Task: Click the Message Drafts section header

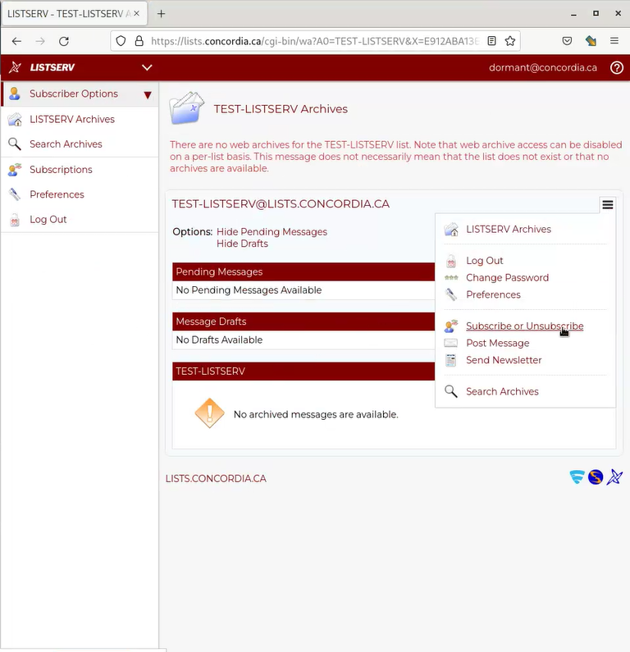Action: [x=304, y=321]
